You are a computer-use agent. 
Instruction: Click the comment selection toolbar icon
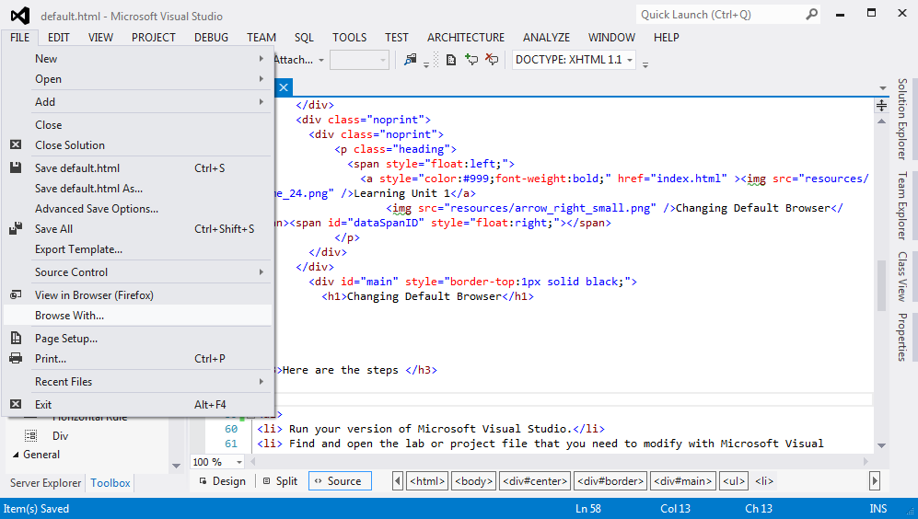click(471, 60)
